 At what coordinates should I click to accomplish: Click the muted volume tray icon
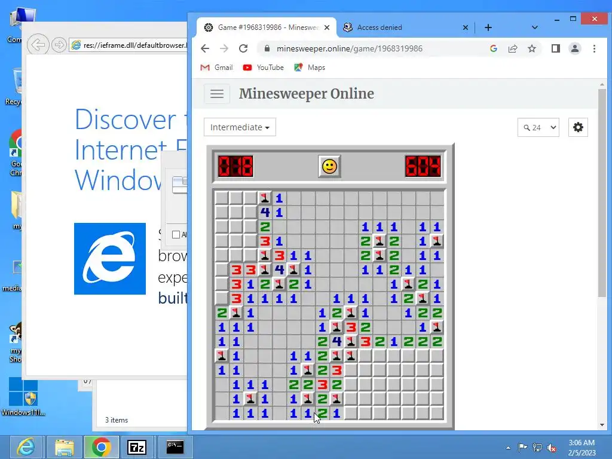(x=552, y=448)
